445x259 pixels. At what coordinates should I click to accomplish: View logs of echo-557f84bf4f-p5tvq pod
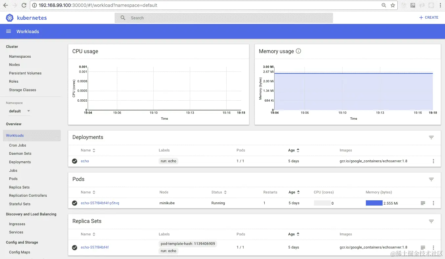tap(423, 203)
